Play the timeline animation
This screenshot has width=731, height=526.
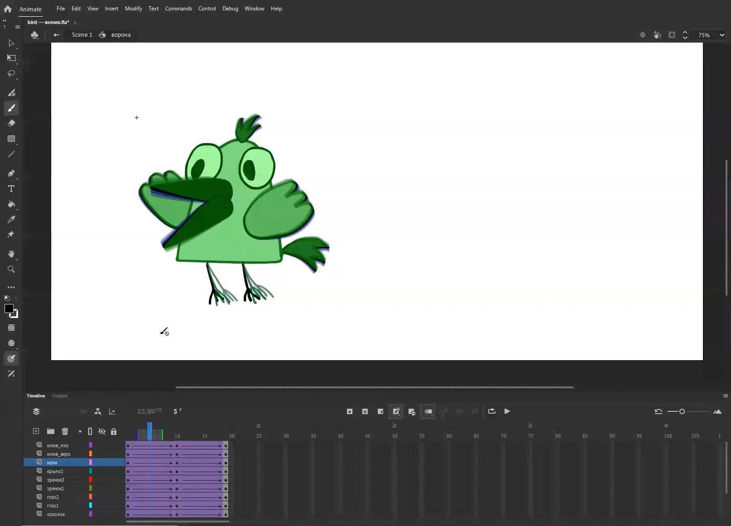(x=507, y=411)
